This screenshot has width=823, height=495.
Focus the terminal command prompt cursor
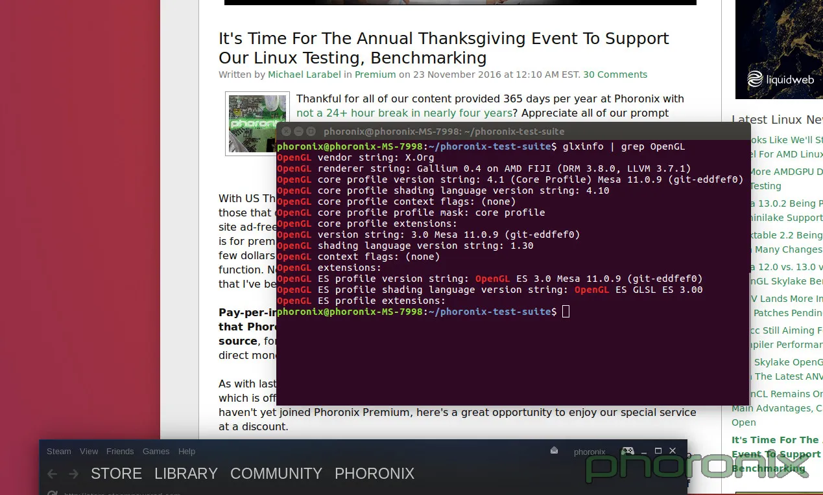(566, 312)
